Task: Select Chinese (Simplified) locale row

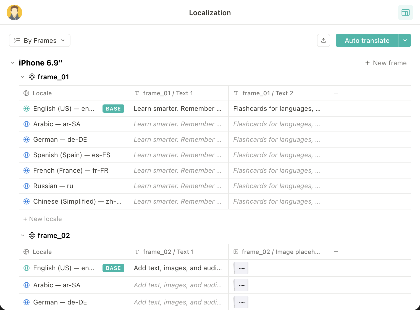Action: click(x=74, y=201)
